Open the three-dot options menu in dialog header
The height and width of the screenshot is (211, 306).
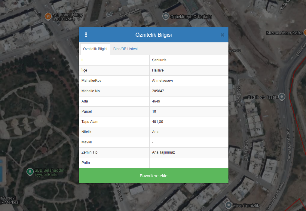pos(86,35)
